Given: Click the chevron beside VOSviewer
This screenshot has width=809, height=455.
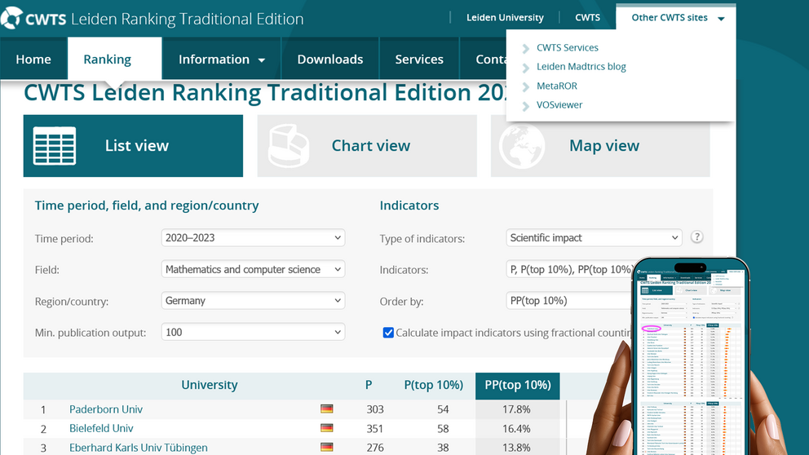Looking at the screenshot, I should tap(526, 106).
